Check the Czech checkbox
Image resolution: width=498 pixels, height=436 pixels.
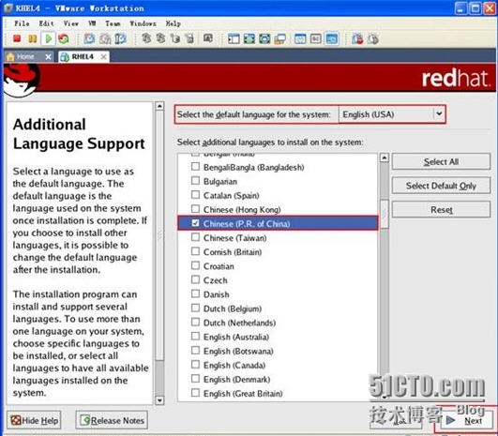click(x=195, y=279)
